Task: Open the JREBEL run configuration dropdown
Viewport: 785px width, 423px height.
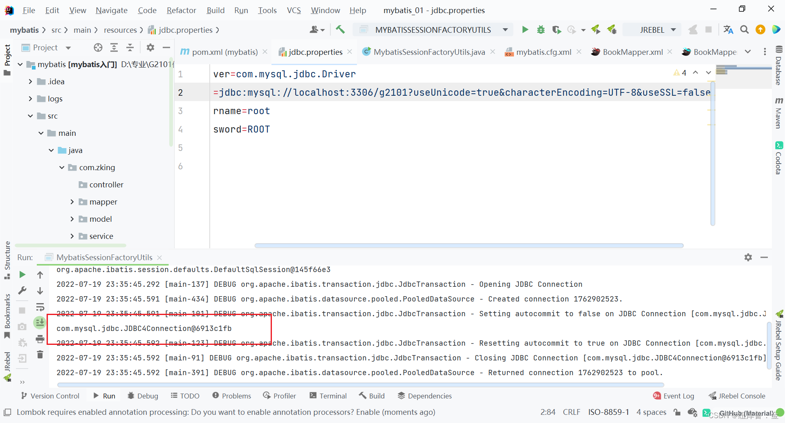Action: coord(673,29)
